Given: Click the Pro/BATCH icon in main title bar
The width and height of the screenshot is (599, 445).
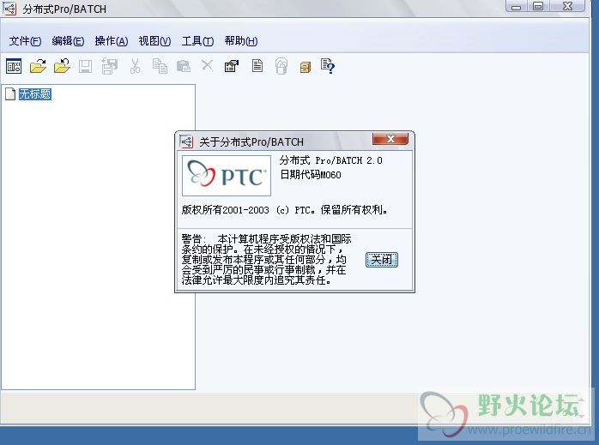Looking at the screenshot, I should coord(10,8).
